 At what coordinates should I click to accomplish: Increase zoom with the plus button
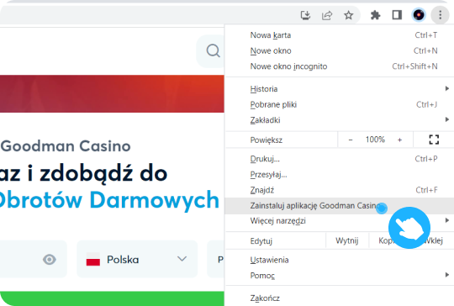(x=399, y=140)
